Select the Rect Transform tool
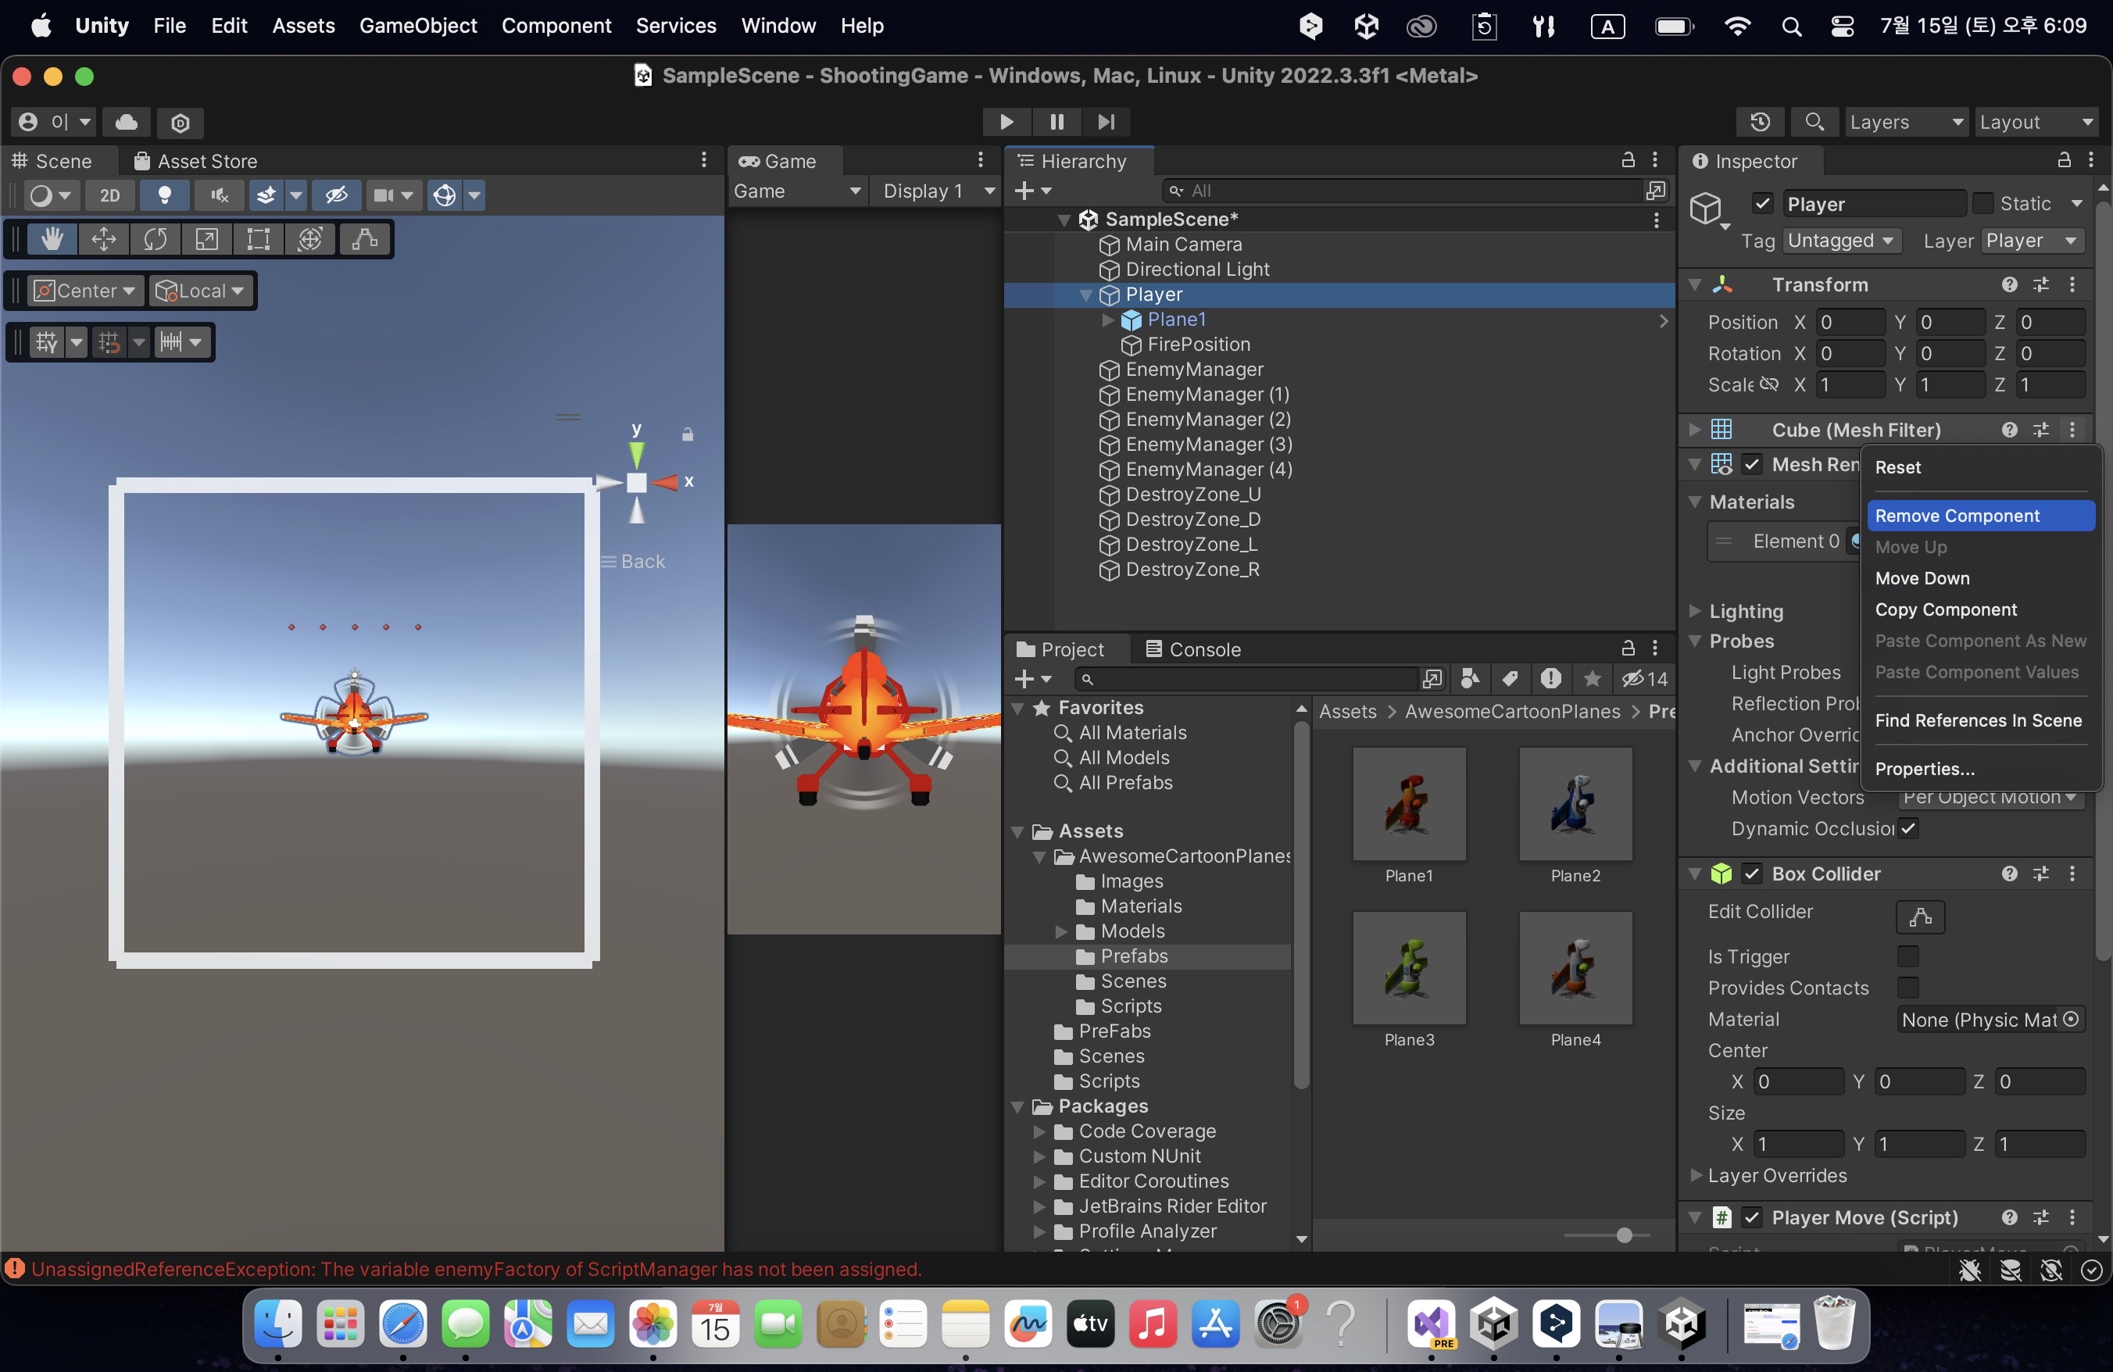Screen dimensions: 2113x1372 pyautogui.click(x=259, y=240)
